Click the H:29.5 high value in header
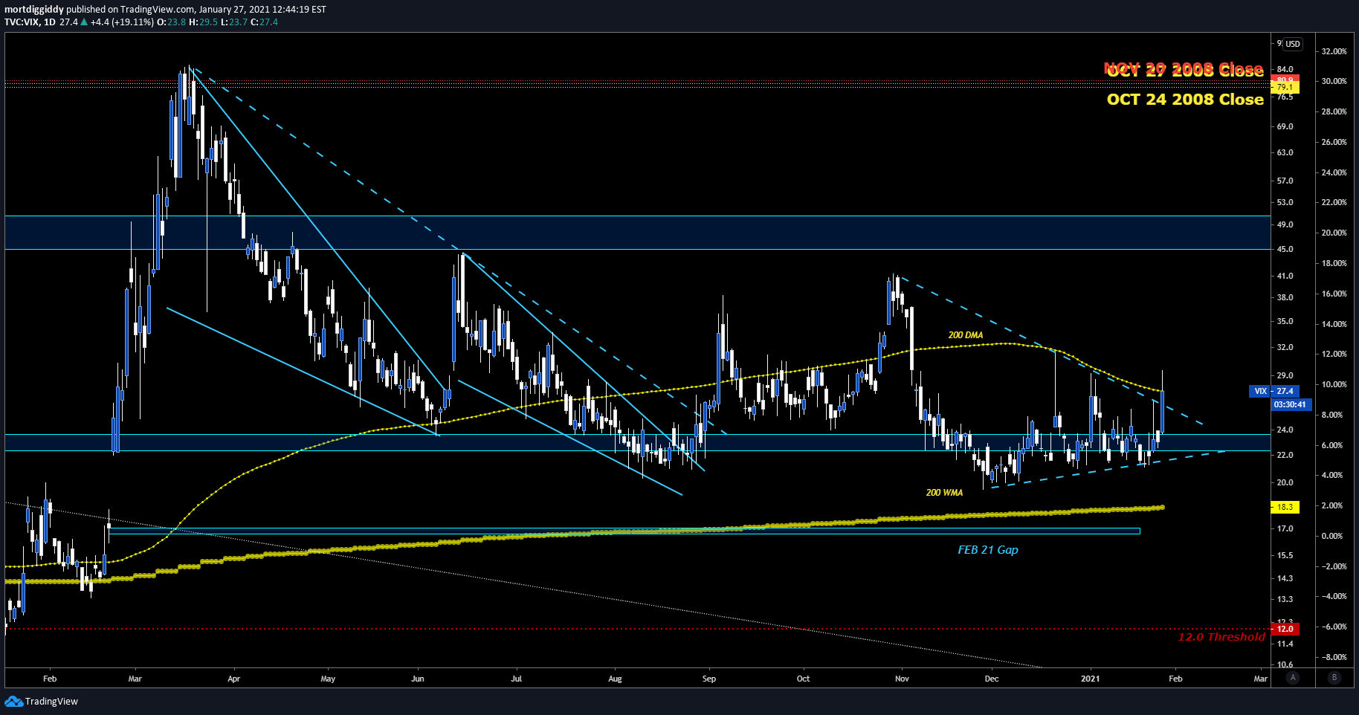The height and width of the screenshot is (715, 1359). pos(203,22)
